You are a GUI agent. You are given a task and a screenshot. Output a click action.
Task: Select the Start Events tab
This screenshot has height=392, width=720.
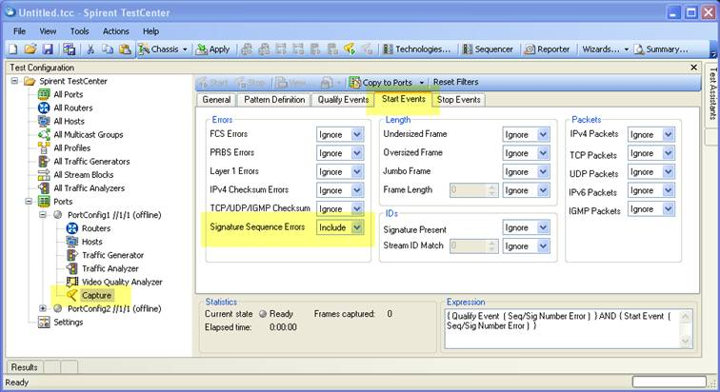404,99
